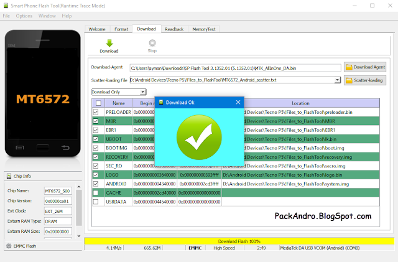This screenshot has height=262, width=398.
Task: Click the Extern RAM Size field
Action: tap(58, 232)
